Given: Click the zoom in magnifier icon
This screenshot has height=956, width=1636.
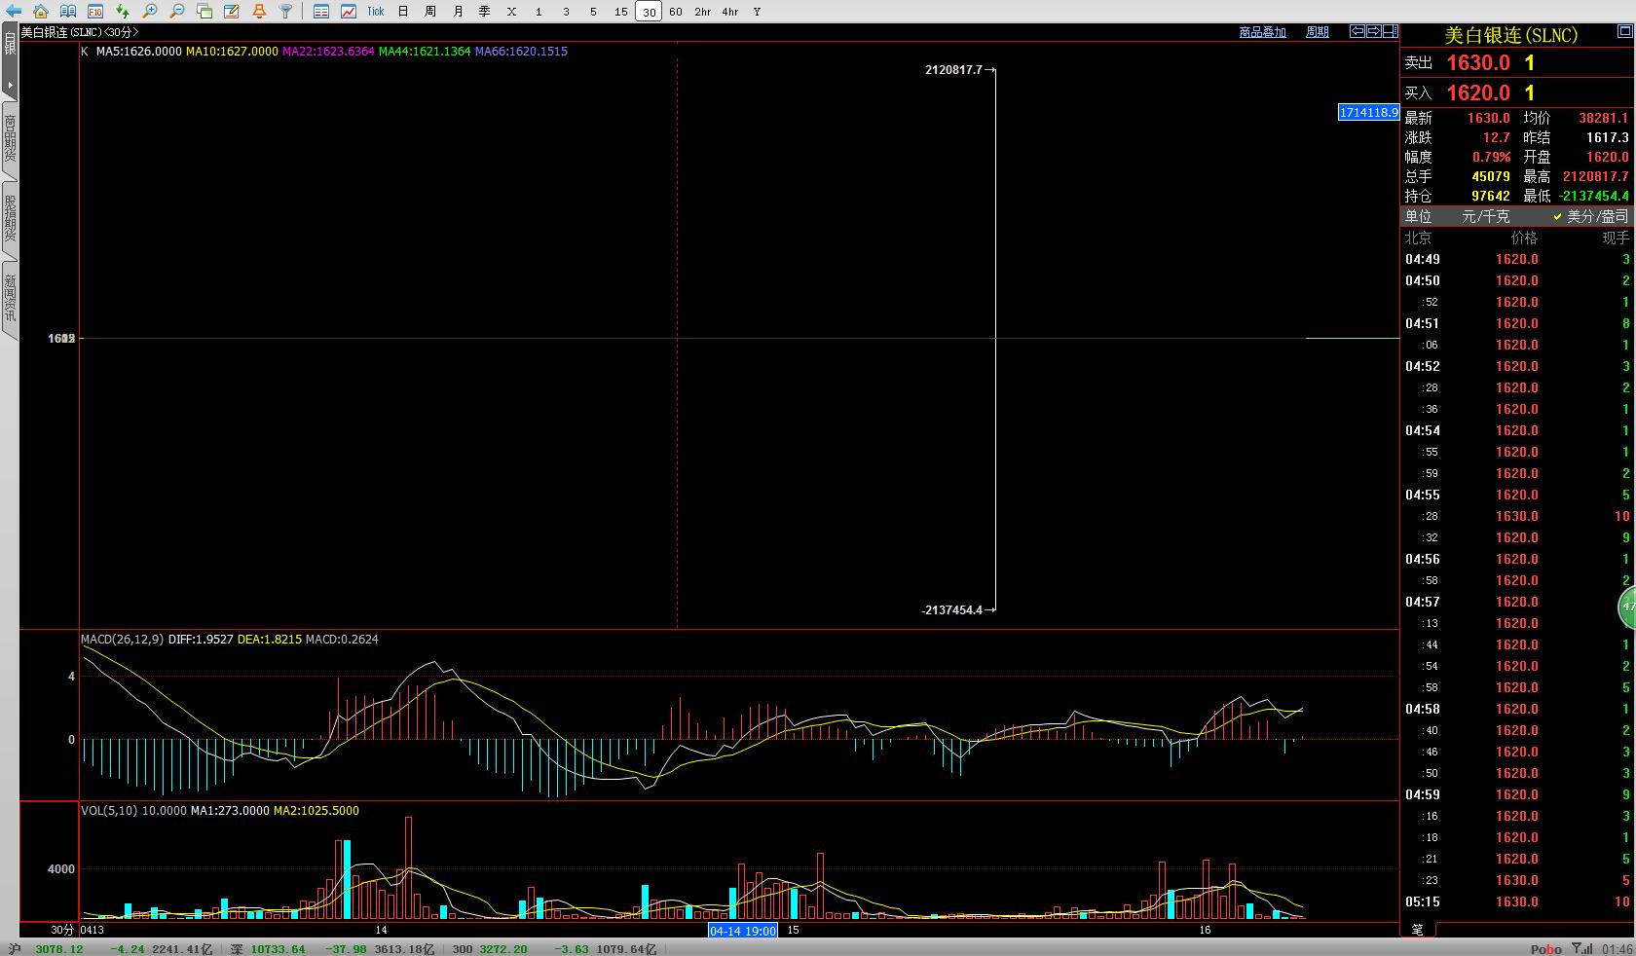Looking at the screenshot, I should (150, 12).
